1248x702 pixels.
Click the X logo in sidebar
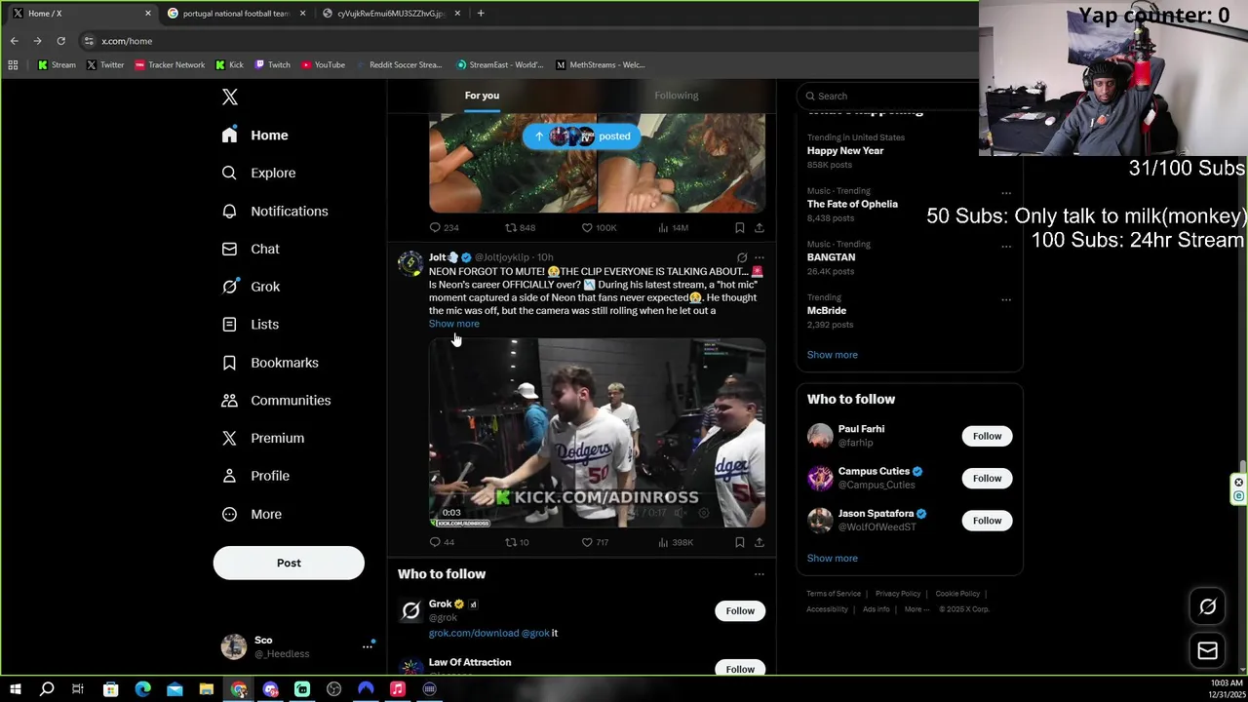pyautogui.click(x=230, y=97)
